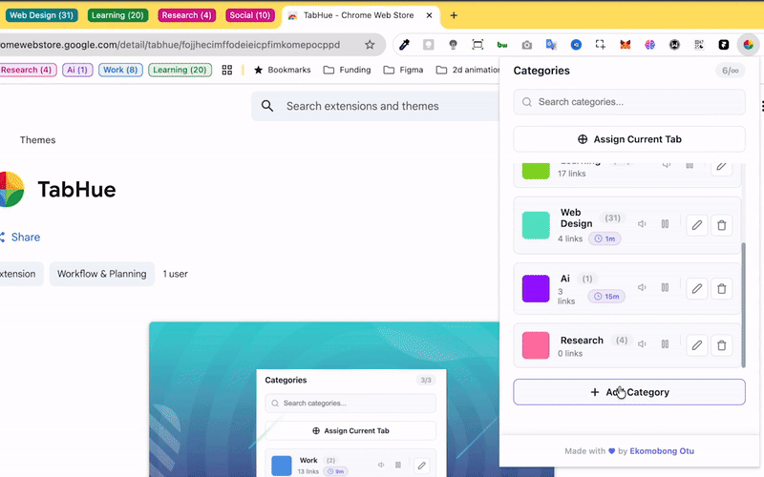Open Research (4) saved group in bookmarks bar
Image resolution: width=764 pixels, height=477 pixels.
[27, 70]
